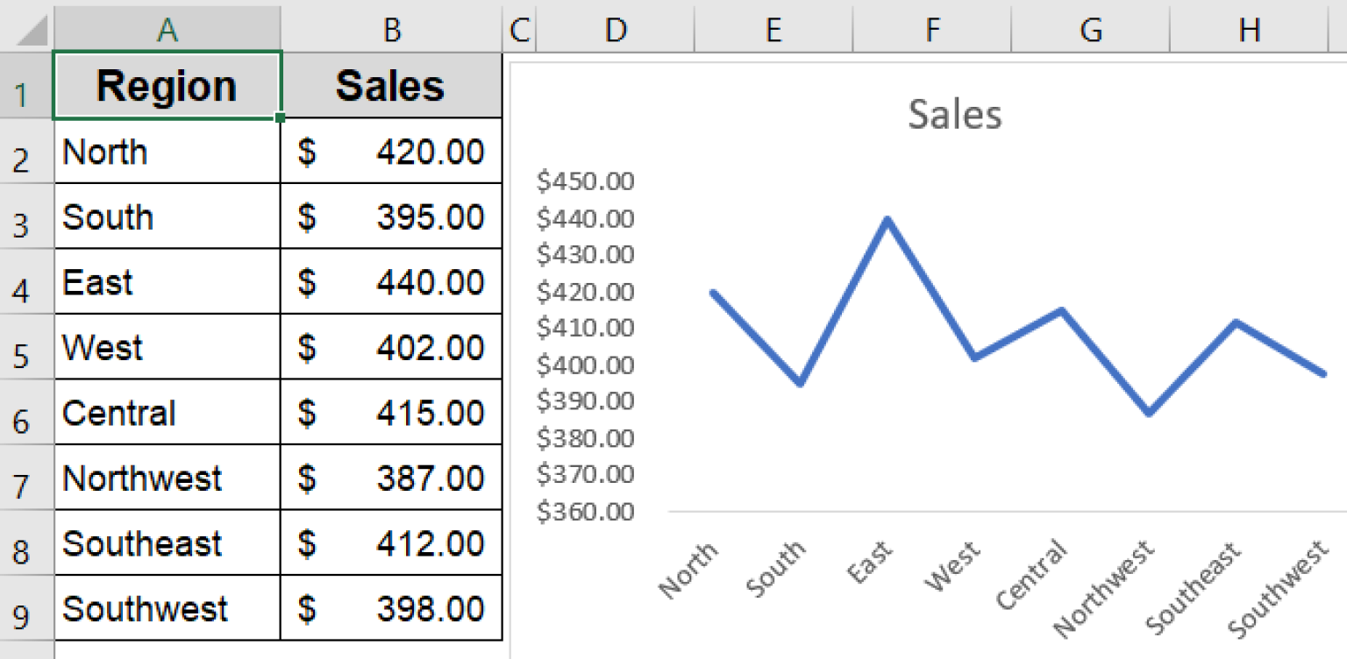Select the $402.00 value for West
The width and height of the screenshot is (1347, 659).
point(391,347)
